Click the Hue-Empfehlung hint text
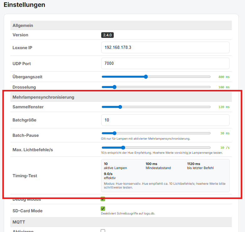 tap(162, 153)
